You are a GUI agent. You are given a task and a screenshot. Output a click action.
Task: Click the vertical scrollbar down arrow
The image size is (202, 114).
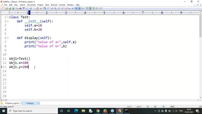(200, 98)
